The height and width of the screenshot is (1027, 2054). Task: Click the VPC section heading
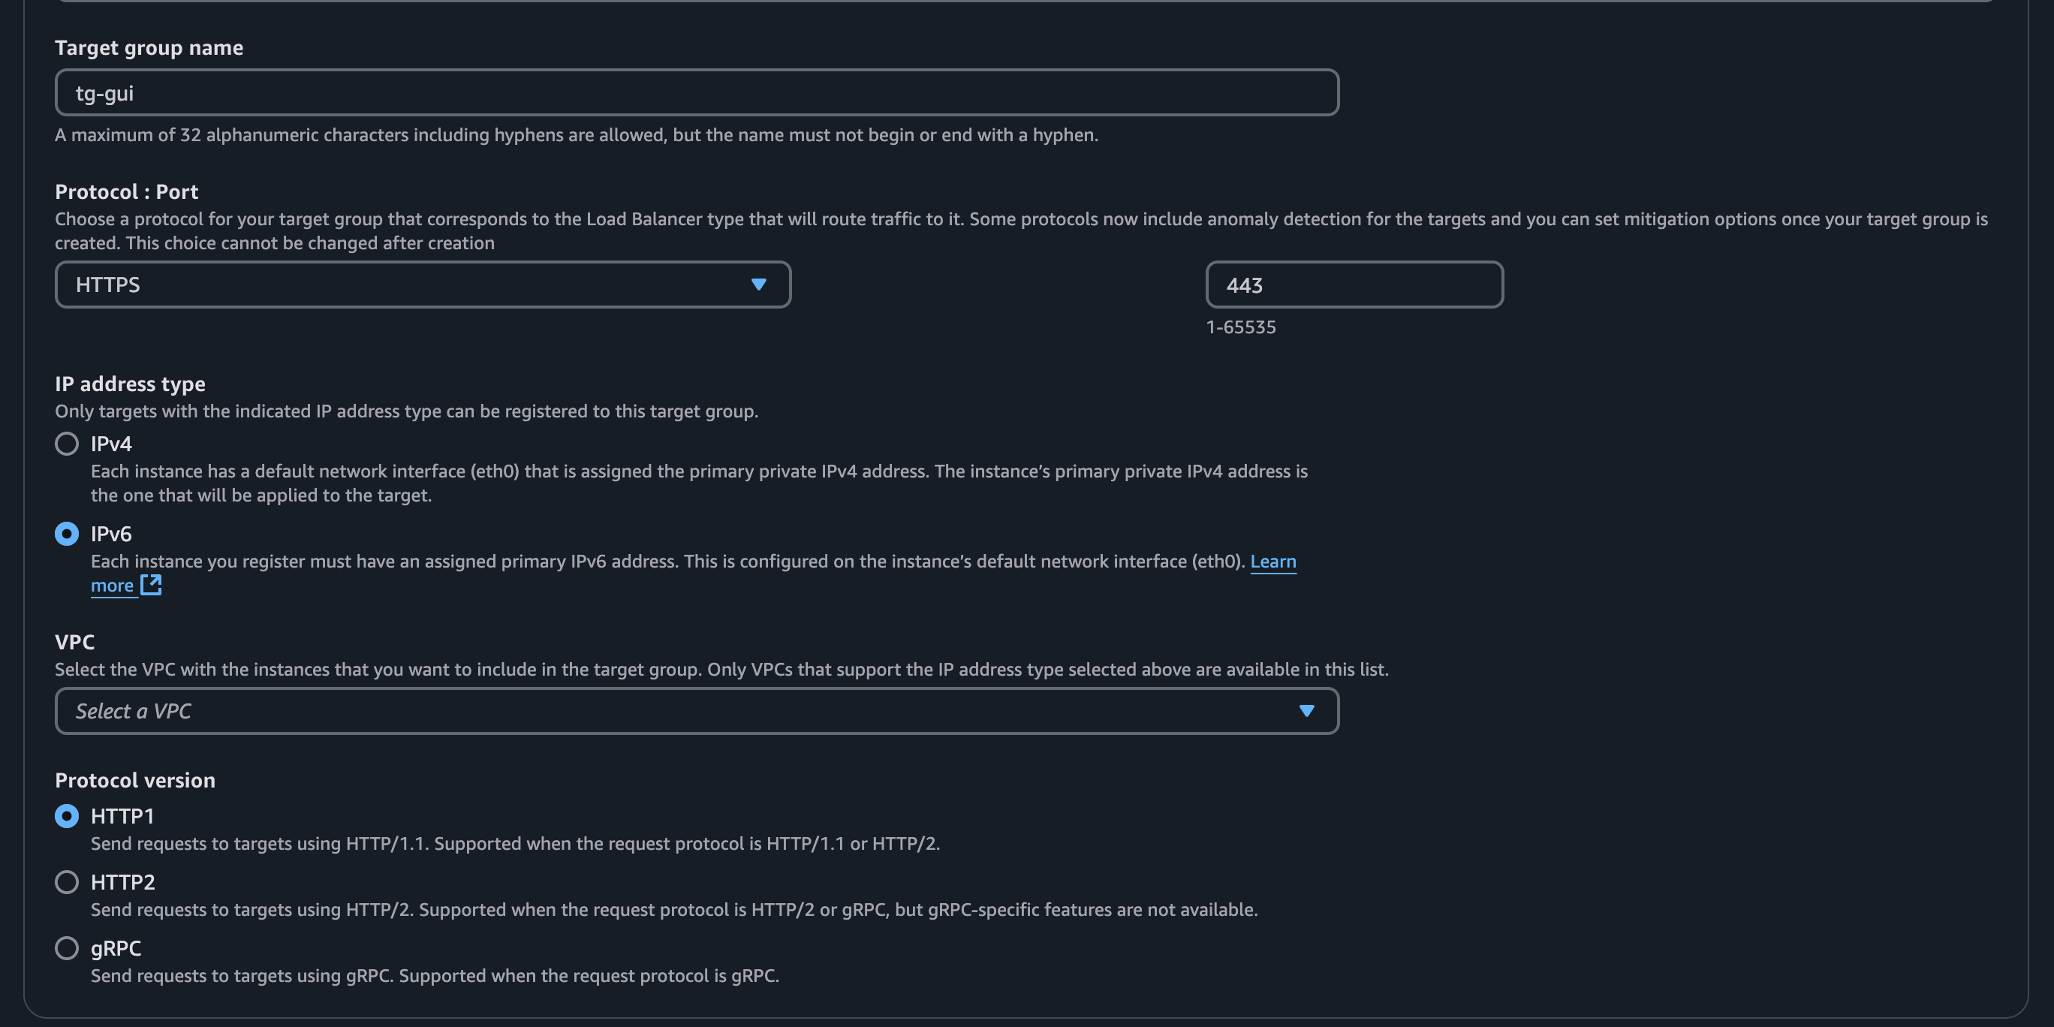(x=75, y=642)
